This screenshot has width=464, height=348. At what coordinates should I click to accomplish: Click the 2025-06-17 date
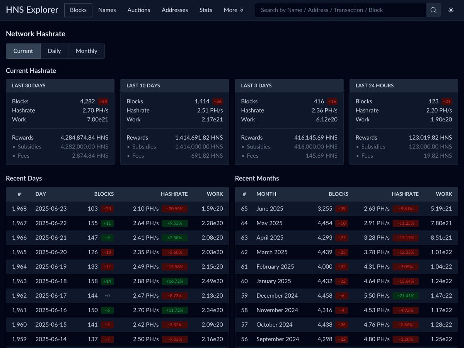51,296
